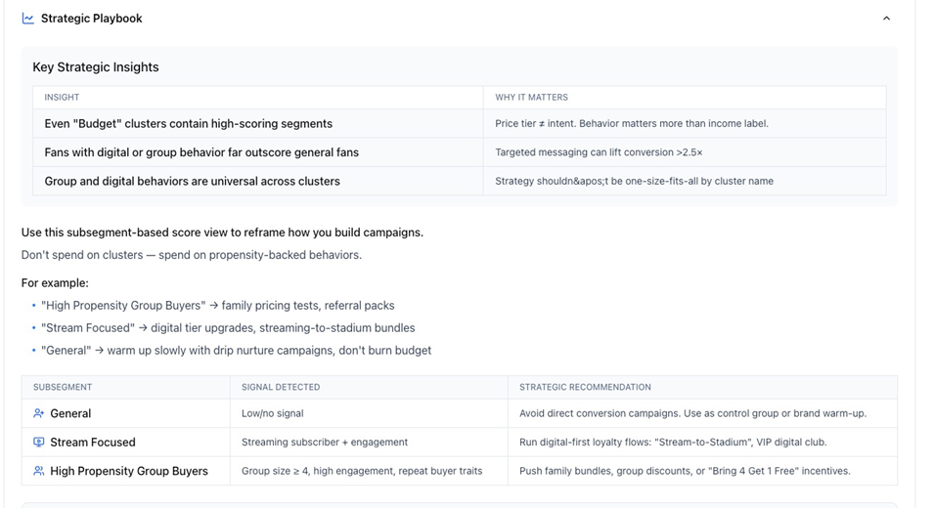Collapse the Strategic Playbook section chevron
Viewport: 934px width, 508px height.
(886, 19)
